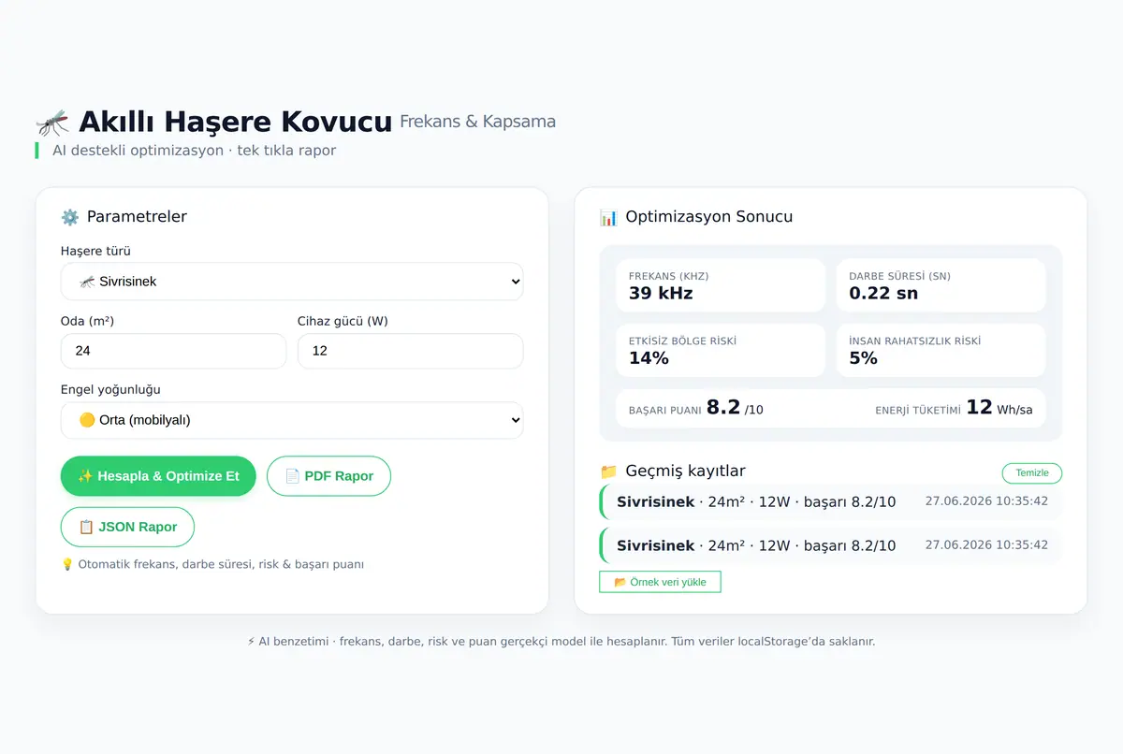The width and height of the screenshot is (1123, 754).
Task: Select the second Sivrisinek history record
Action: [831, 545]
